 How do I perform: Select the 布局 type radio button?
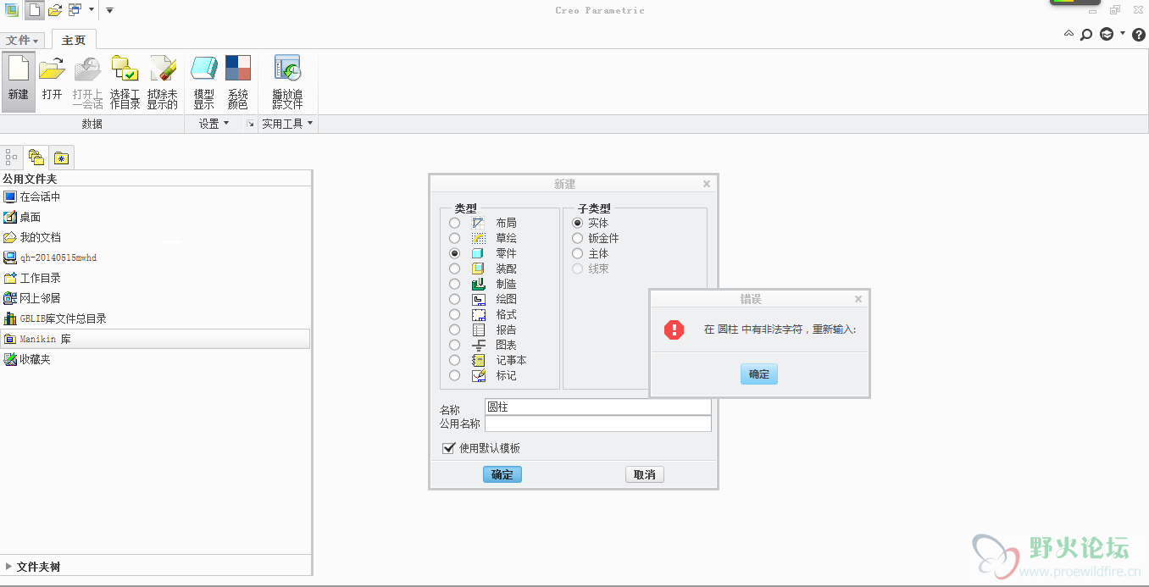455,223
